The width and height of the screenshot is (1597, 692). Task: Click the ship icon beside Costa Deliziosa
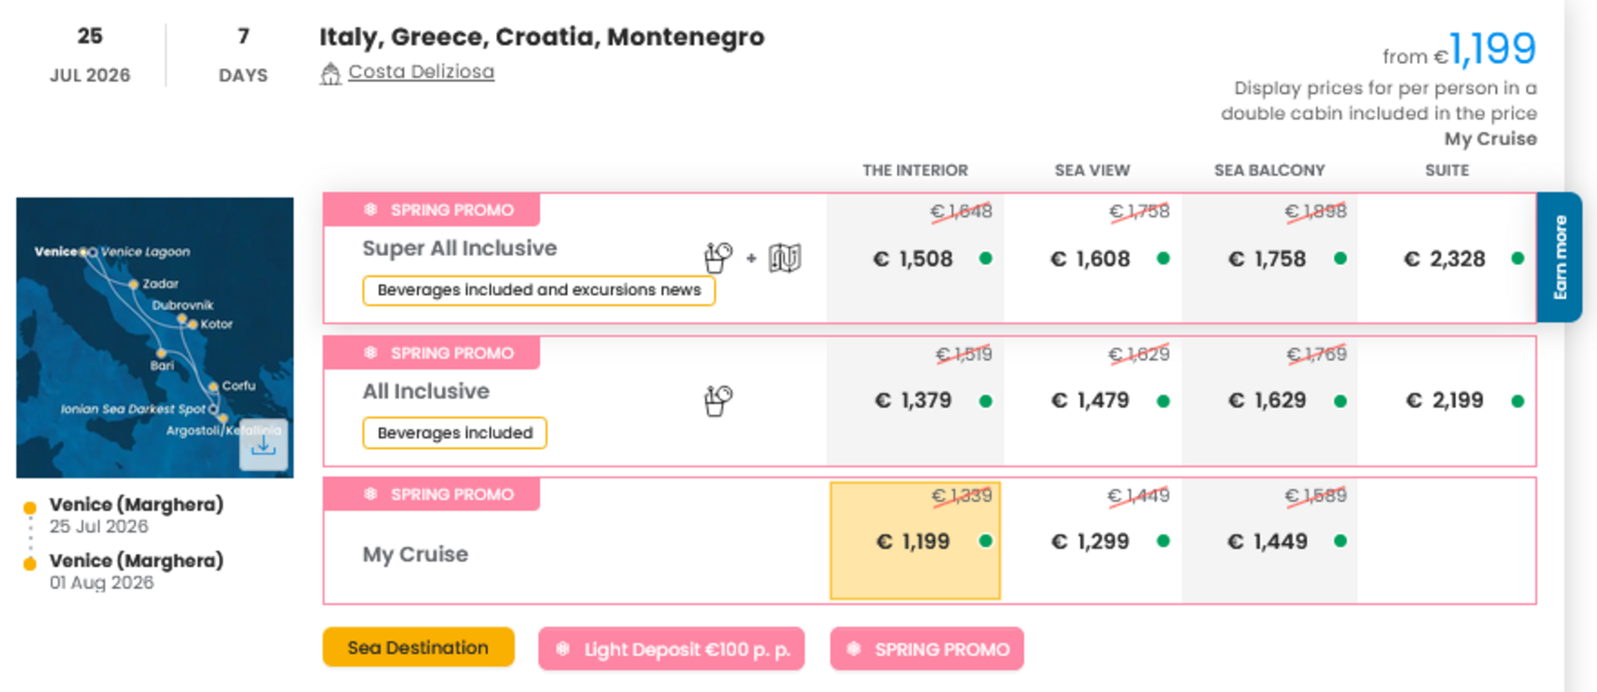click(x=329, y=72)
